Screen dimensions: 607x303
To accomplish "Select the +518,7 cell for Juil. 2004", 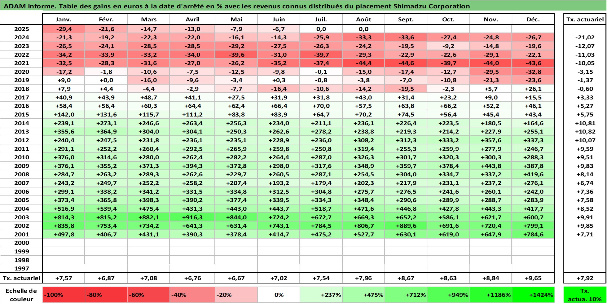I will (321, 209).
